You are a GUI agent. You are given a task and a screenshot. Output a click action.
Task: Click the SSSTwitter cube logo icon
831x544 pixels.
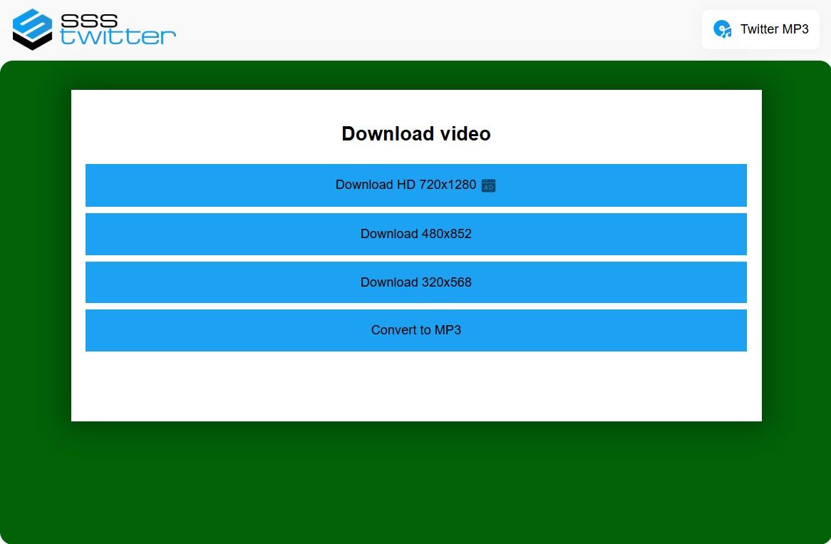(x=33, y=29)
